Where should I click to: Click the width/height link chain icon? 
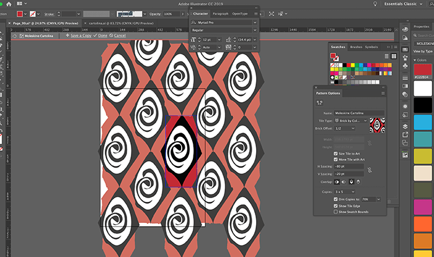370,143
